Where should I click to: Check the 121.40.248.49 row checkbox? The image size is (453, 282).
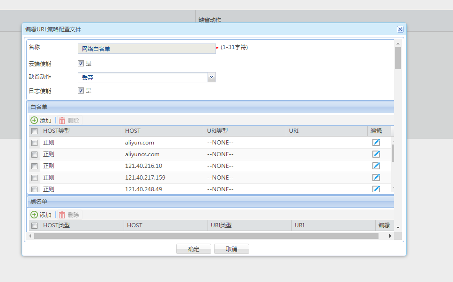[x=34, y=189]
